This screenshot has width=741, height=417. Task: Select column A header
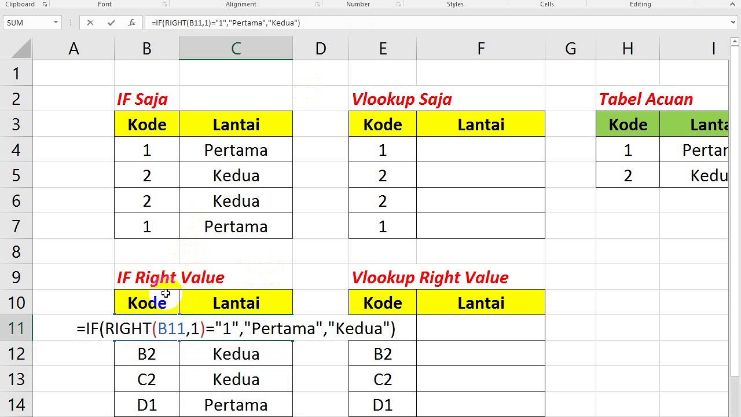point(74,49)
